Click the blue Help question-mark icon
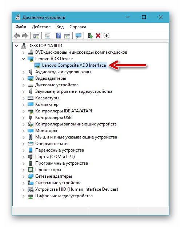 [59, 36]
